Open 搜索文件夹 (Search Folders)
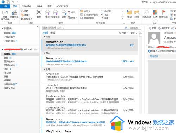Viewport: 176px width, 133px height. [9, 88]
